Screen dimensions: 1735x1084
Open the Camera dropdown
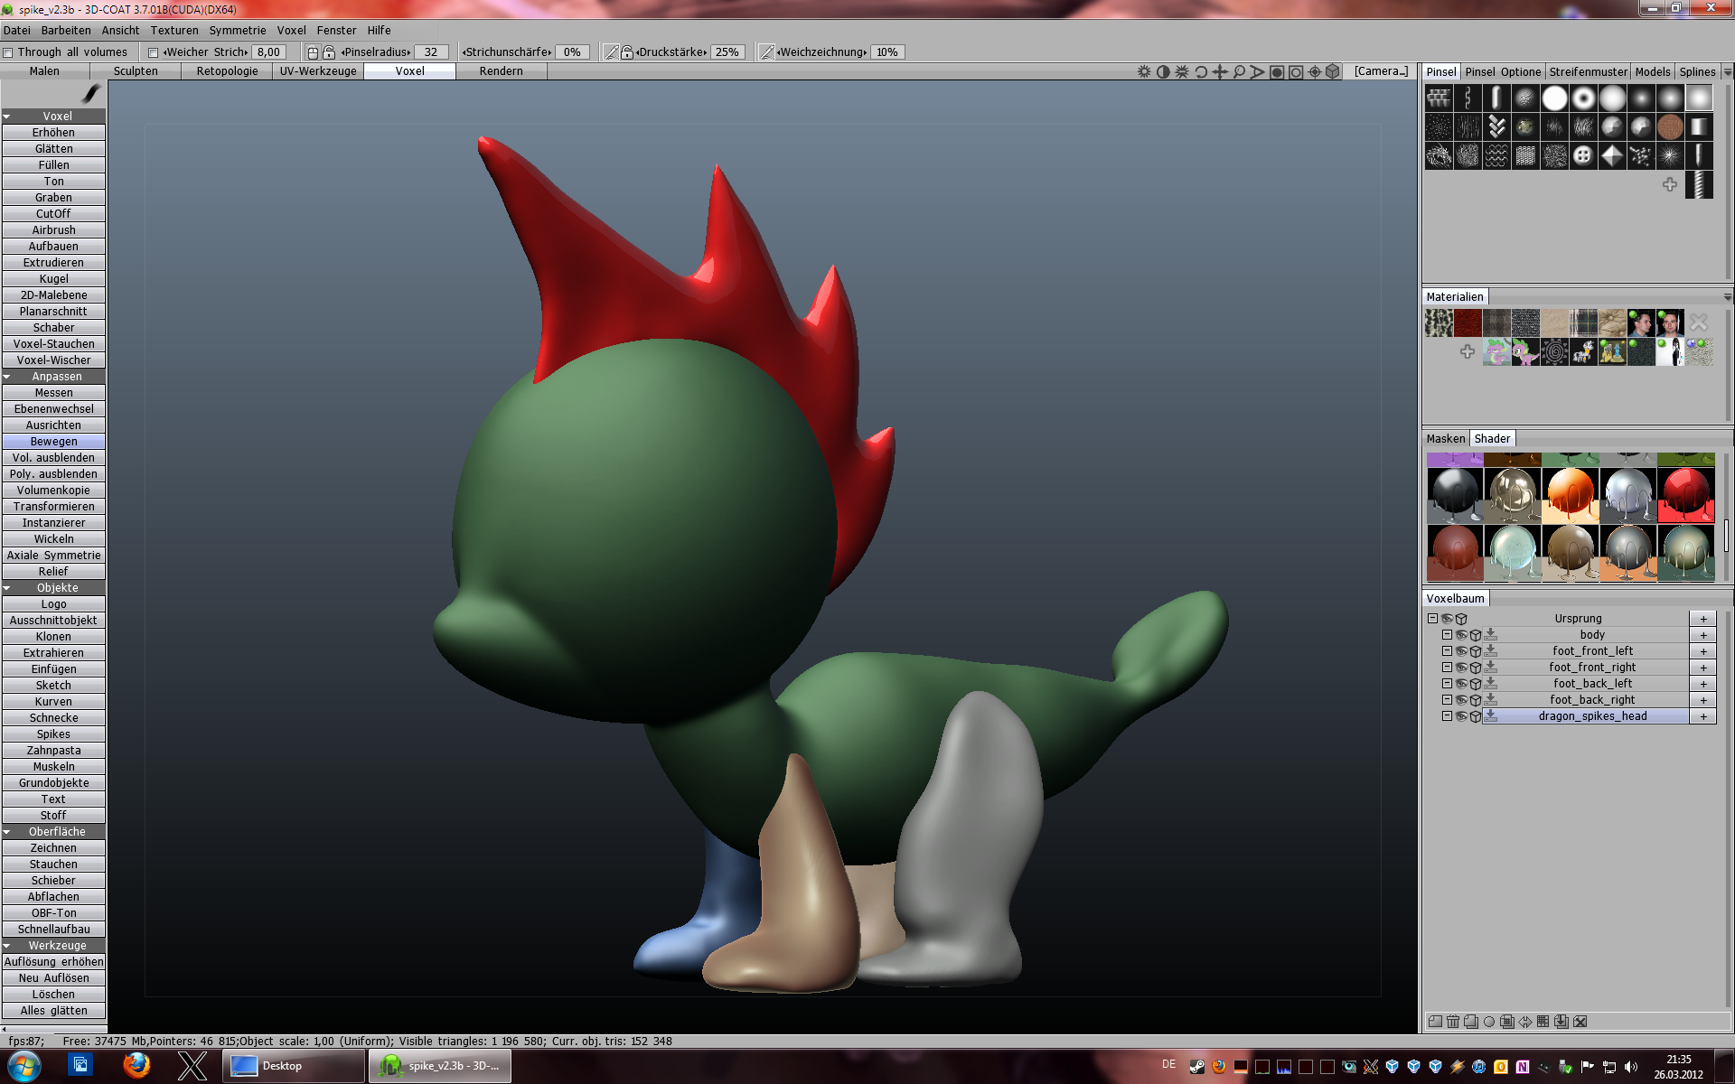tap(1381, 71)
